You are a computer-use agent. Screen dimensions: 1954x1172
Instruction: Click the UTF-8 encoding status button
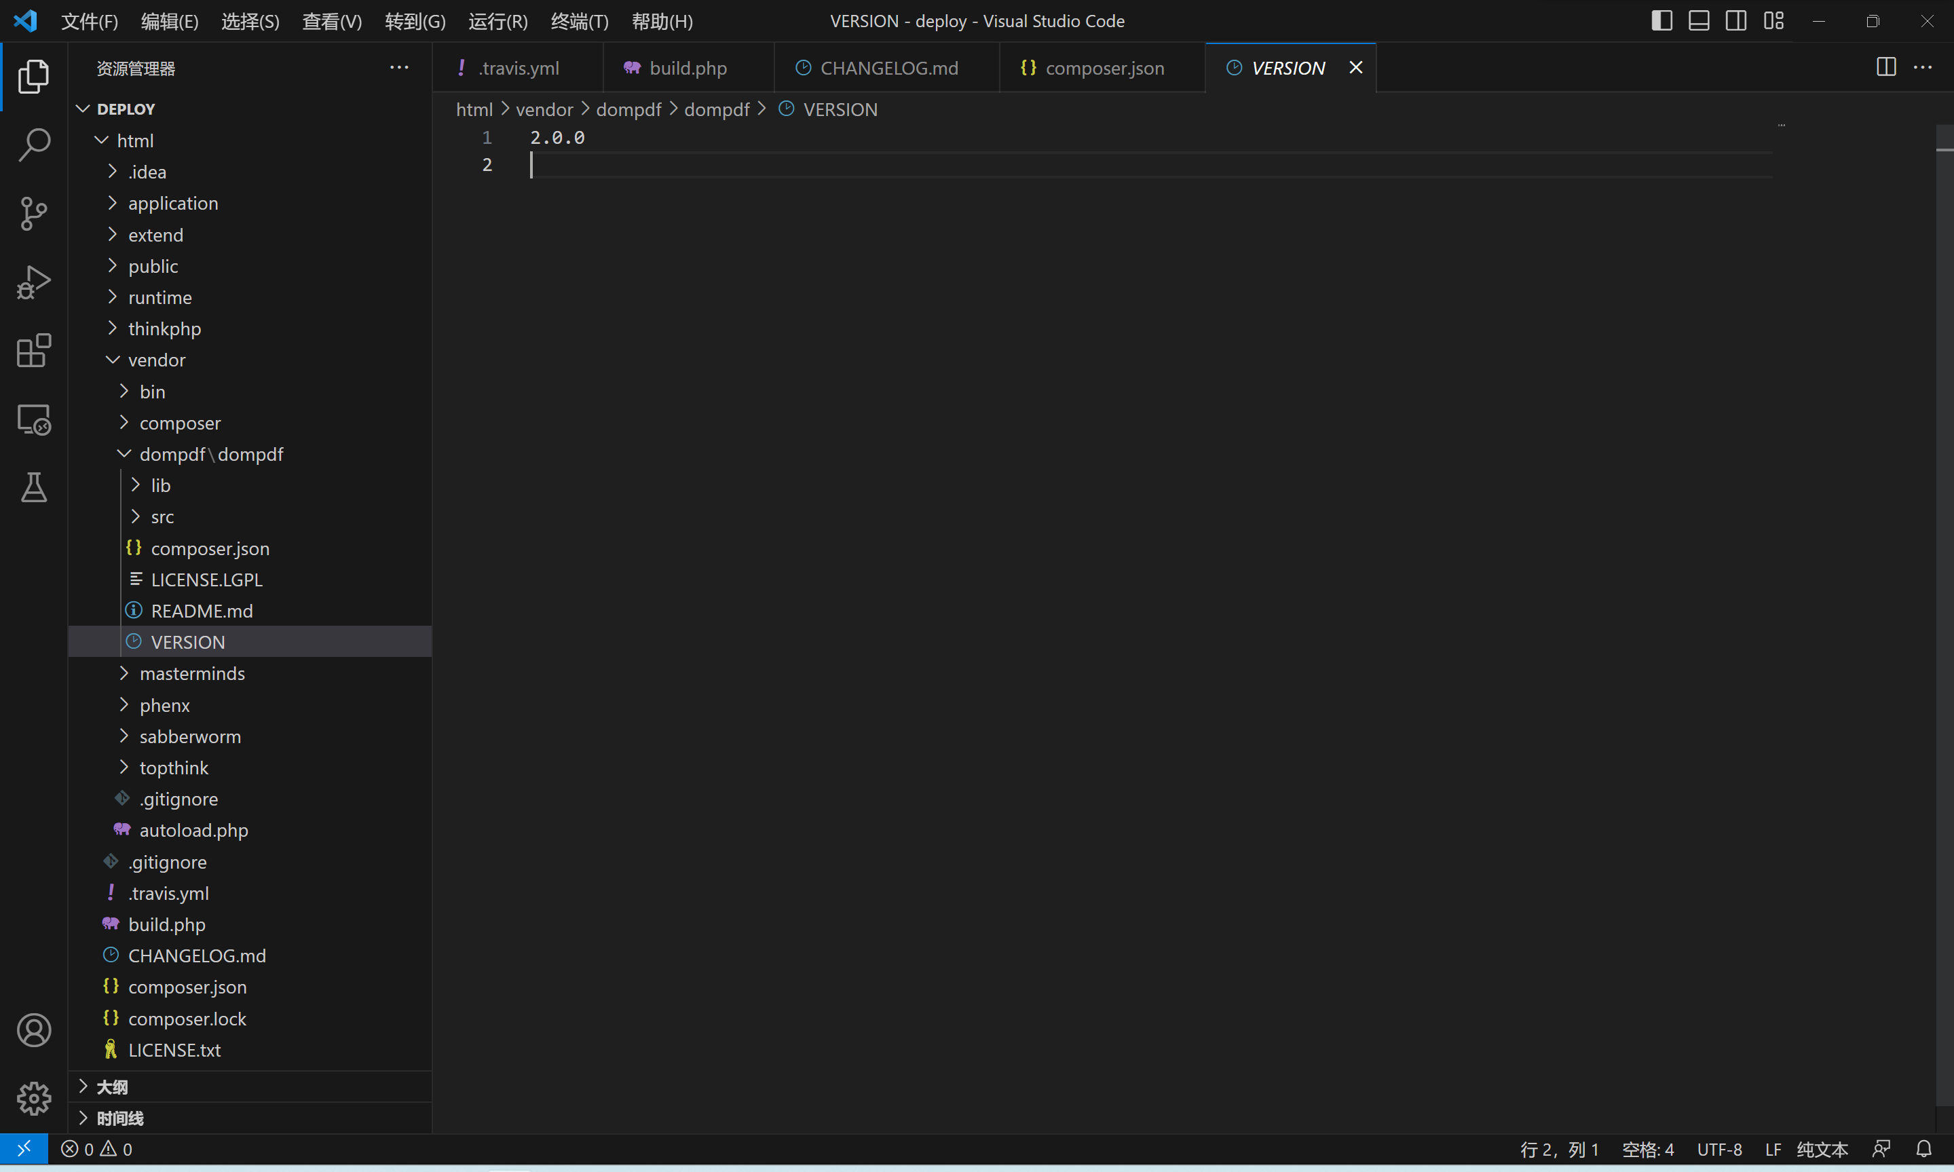coord(1719,1149)
